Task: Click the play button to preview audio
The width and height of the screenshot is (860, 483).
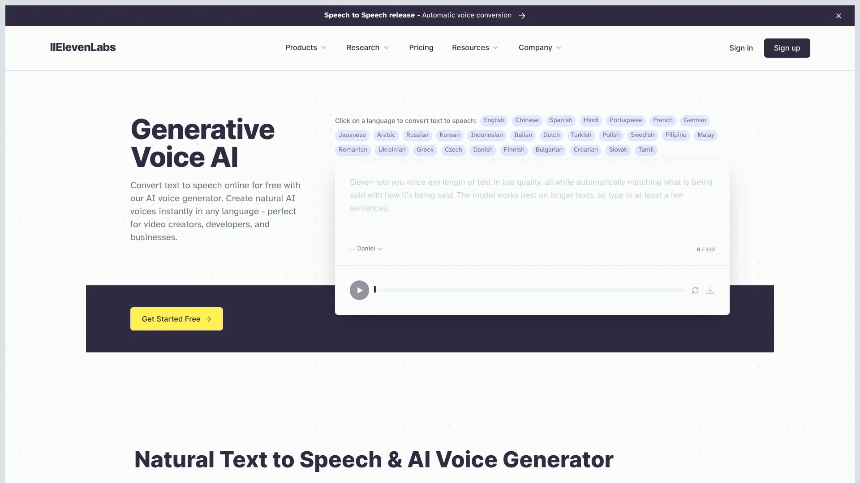Action: coord(359,289)
